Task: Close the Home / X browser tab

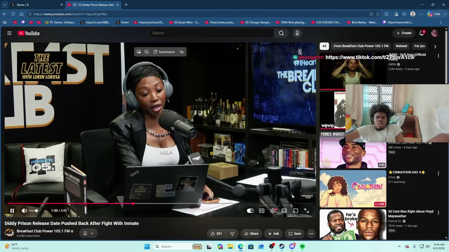Action: coord(62,5)
